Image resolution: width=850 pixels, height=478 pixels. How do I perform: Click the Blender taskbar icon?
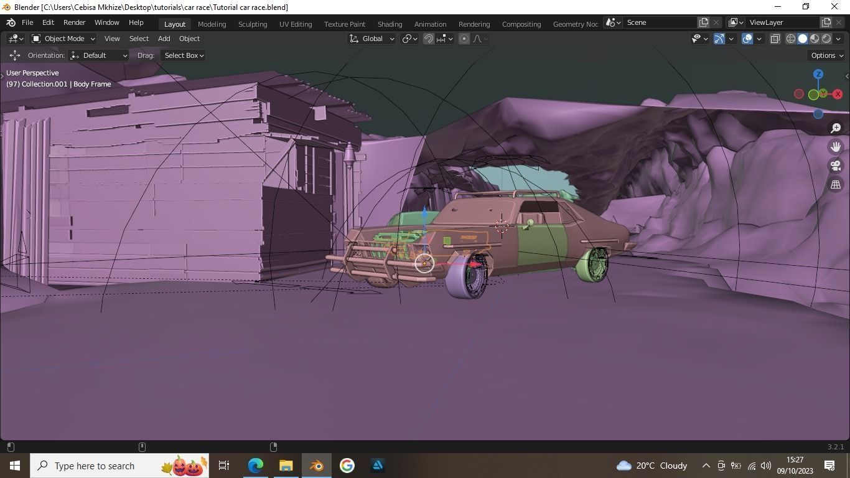coord(317,466)
